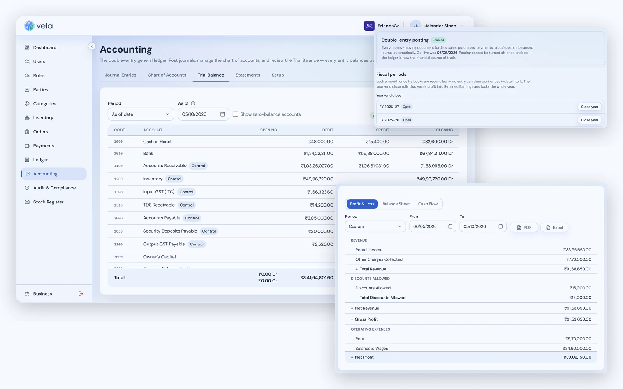The height and width of the screenshot is (389, 623).
Task: Enable Show zero-balance accounts checkbox
Action: tap(235, 114)
